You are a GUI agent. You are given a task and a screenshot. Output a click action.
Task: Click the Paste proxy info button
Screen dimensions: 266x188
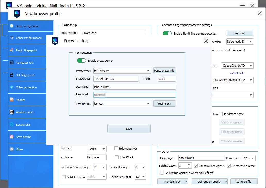(164, 71)
